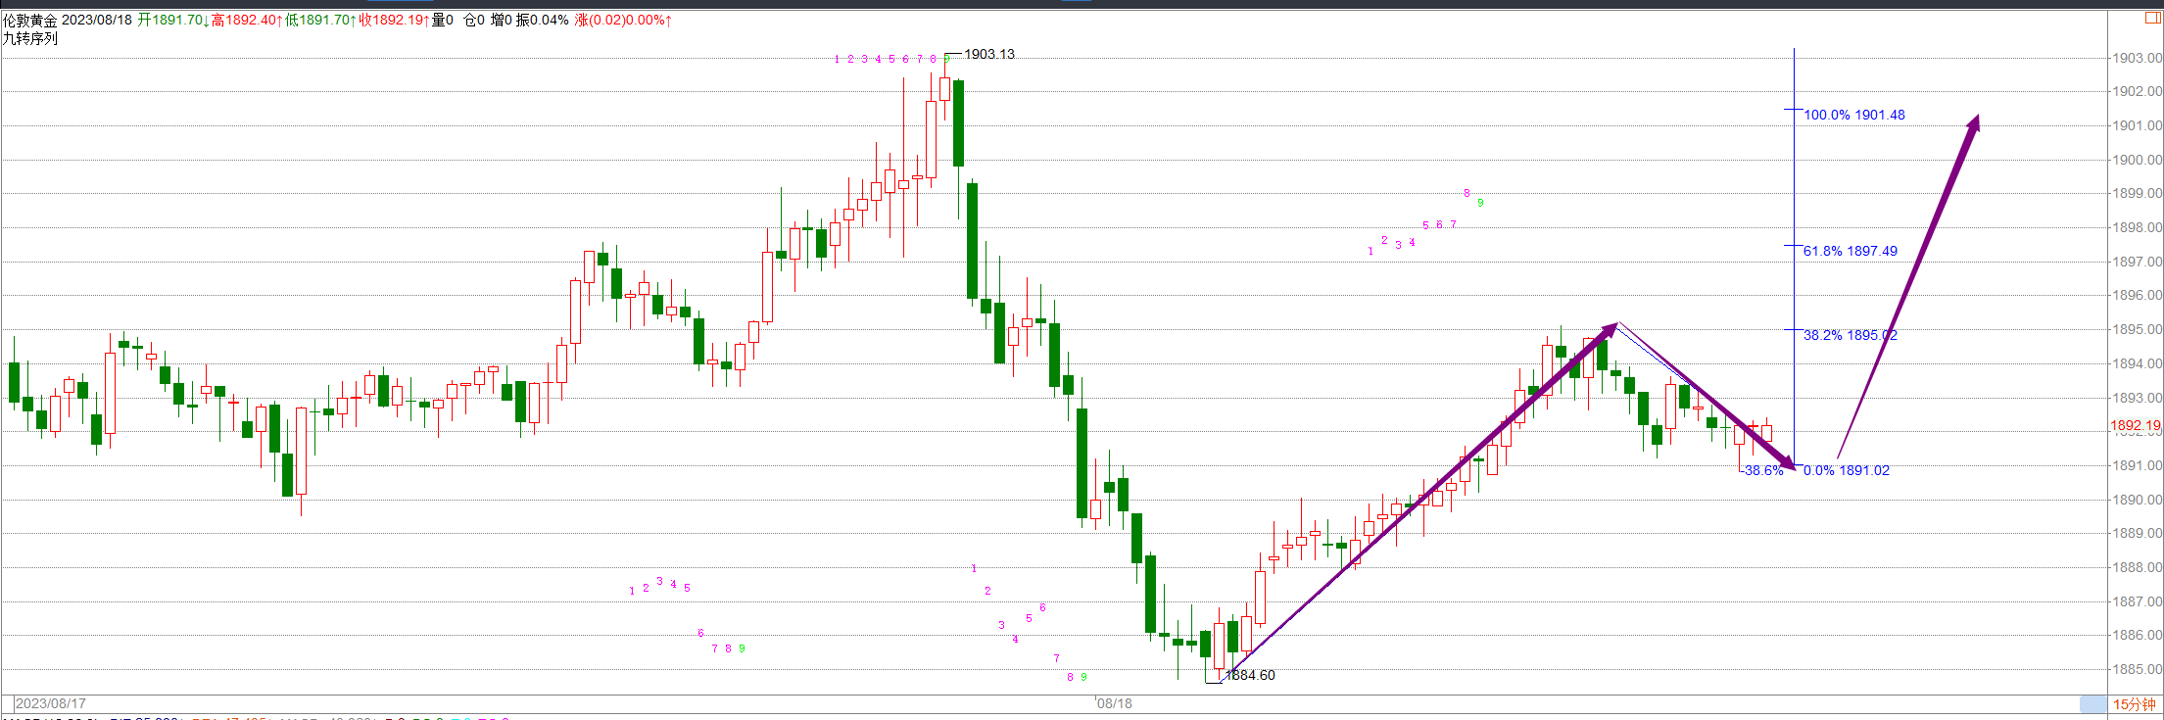
Task: Click the 08/18 date marker
Action: (x=1115, y=703)
